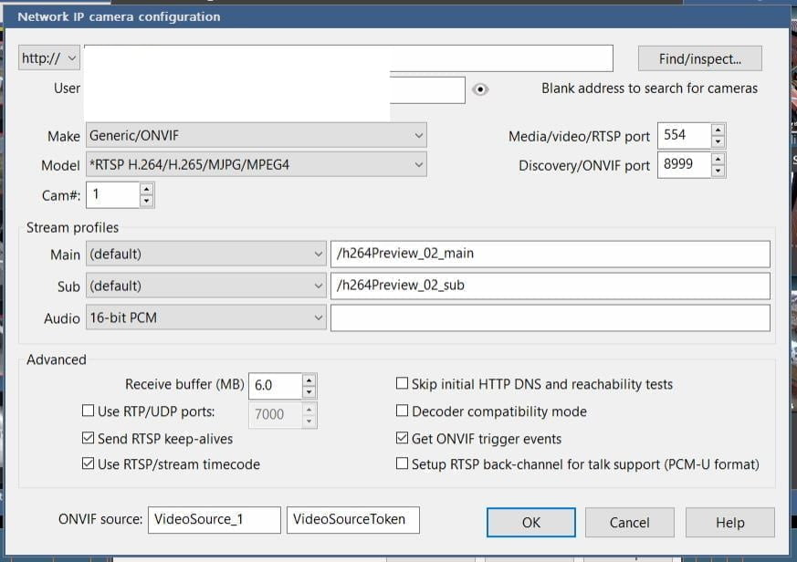Increase the Media/video/RTSP port value

718,130
